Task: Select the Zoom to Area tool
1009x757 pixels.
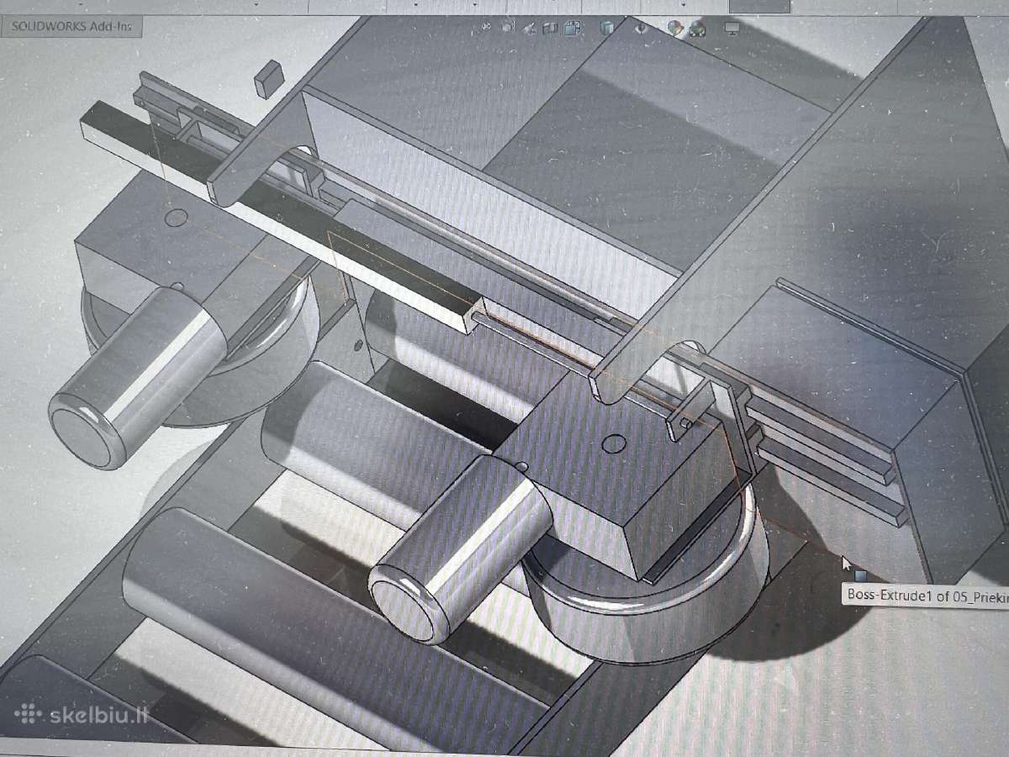Action: click(508, 28)
